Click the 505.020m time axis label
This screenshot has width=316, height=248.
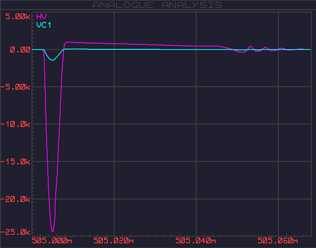[114, 241]
